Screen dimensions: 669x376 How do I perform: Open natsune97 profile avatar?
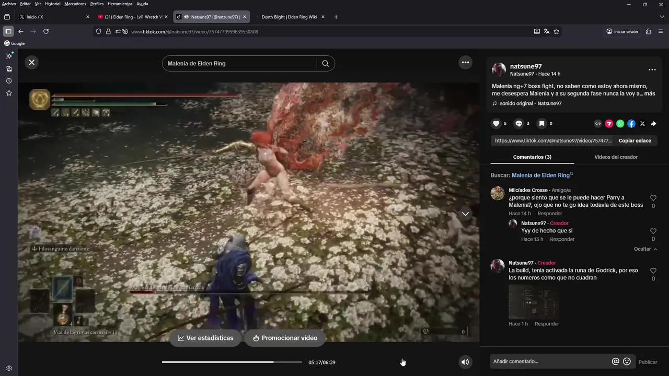tap(499, 69)
